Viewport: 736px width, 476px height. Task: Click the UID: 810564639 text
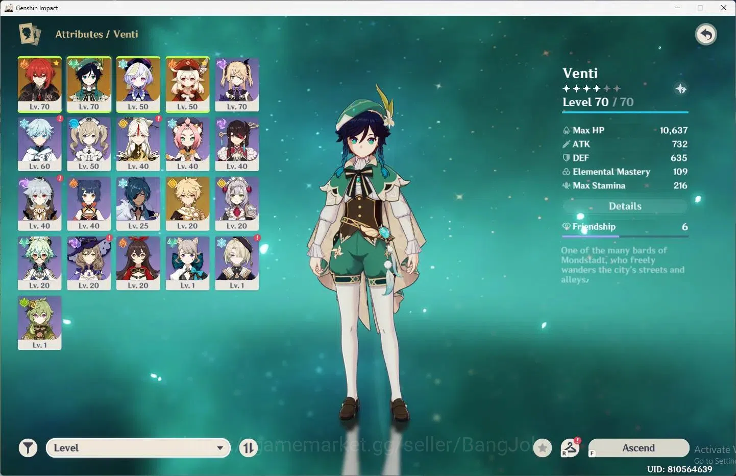tap(680, 469)
